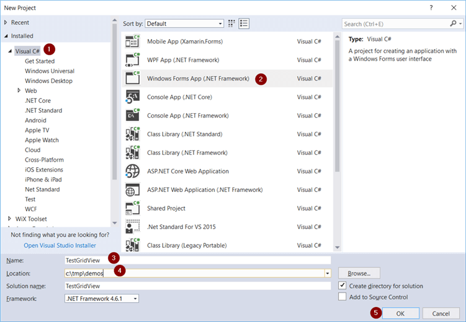Expand the Web tree node

click(19, 90)
